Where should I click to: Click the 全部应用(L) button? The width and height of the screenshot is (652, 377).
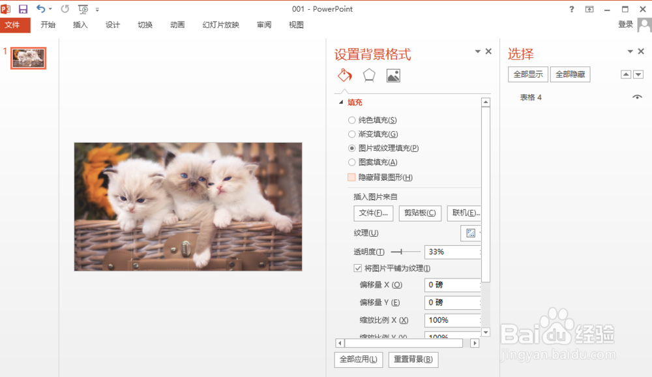tap(359, 359)
